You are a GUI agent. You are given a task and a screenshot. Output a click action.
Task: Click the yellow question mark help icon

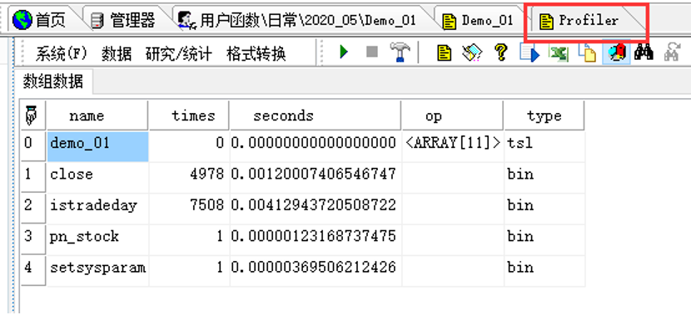pos(500,52)
